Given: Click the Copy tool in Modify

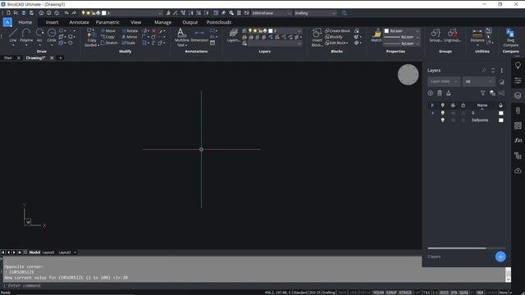Looking at the screenshot, I should [107, 37].
